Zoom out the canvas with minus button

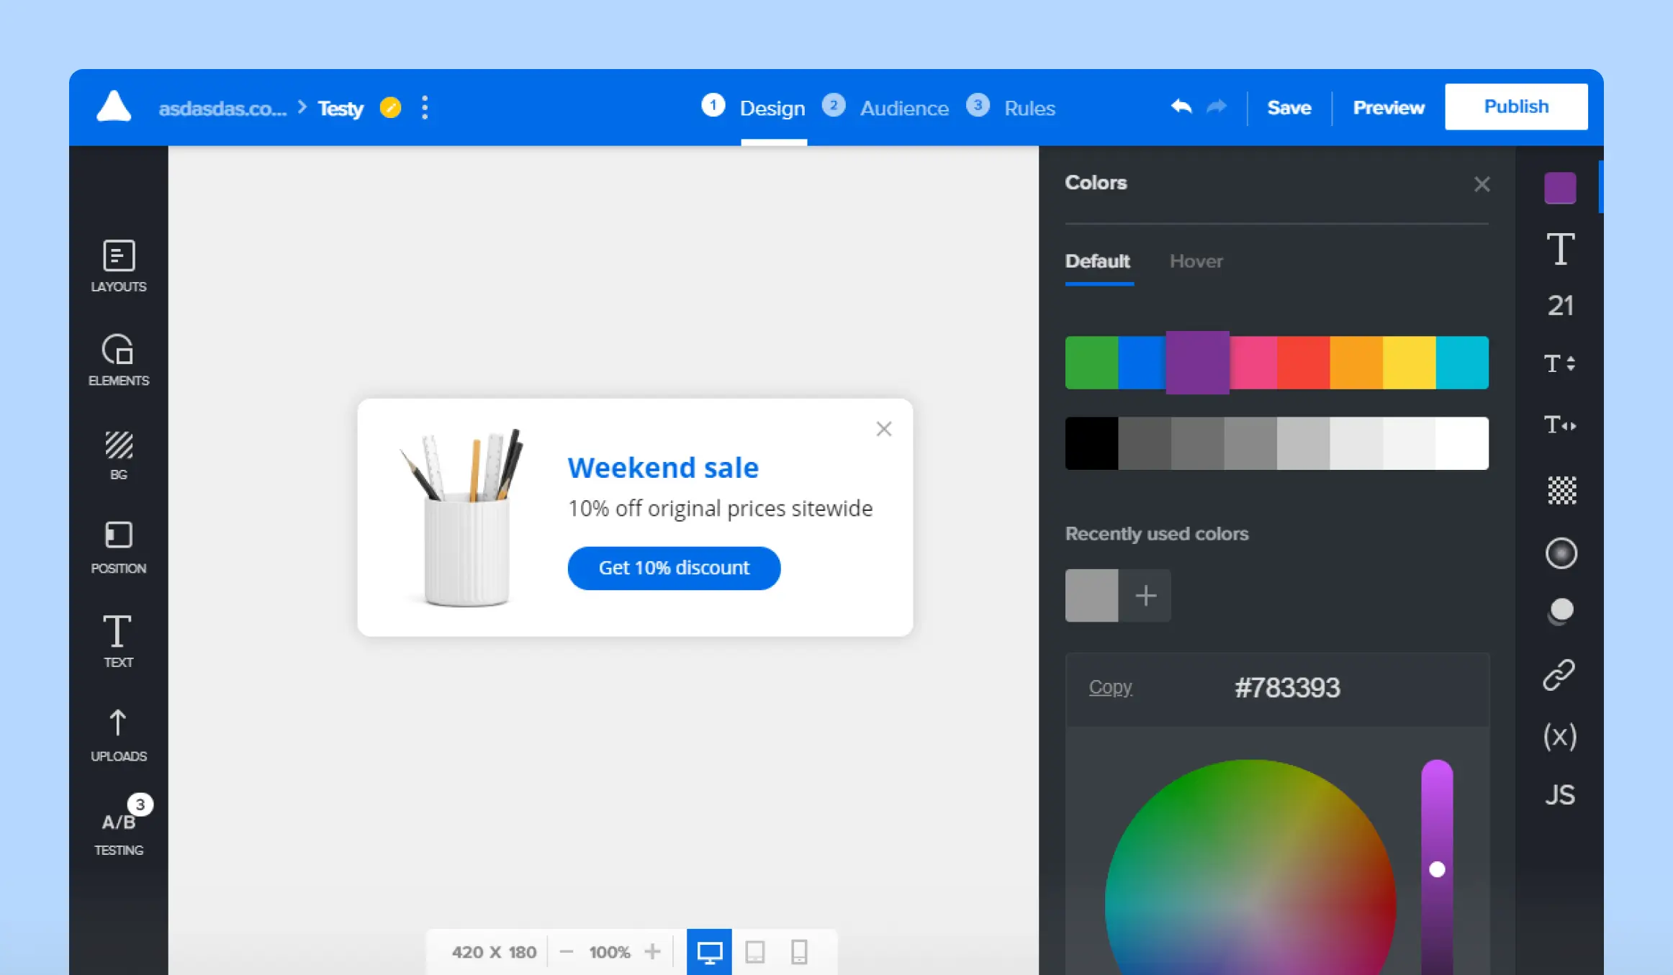[x=567, y=952]
